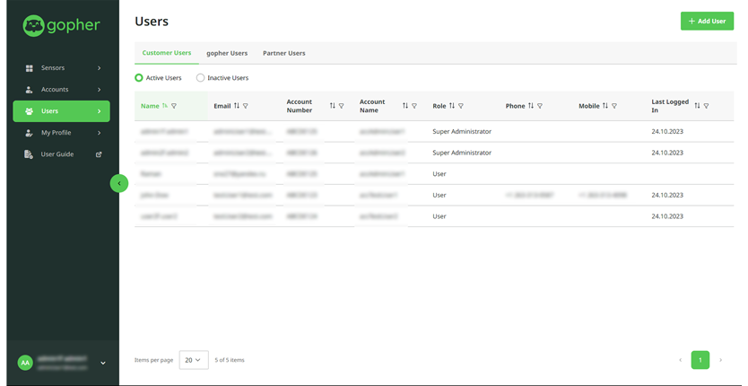This screenshot has width=748, height=386.
Task: Open the Role column filter icon
Action: (x=461, y=106)
